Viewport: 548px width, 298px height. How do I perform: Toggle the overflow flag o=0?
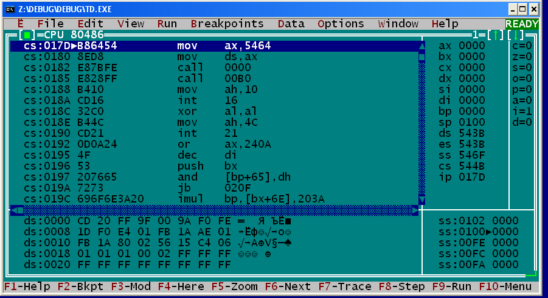pyautogui.click(x=522, y=78)
